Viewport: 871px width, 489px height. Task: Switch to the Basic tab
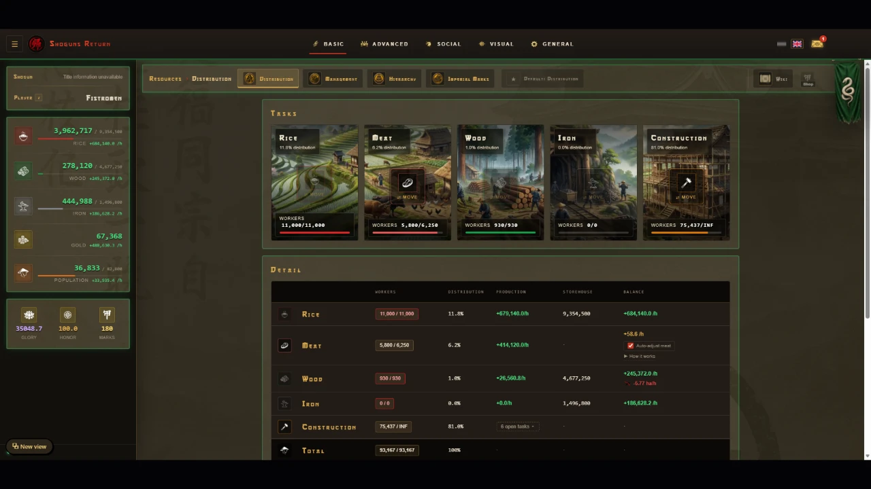point(329,44)
